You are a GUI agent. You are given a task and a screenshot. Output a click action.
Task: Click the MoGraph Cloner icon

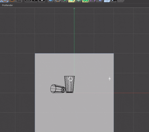coord(79,1)
